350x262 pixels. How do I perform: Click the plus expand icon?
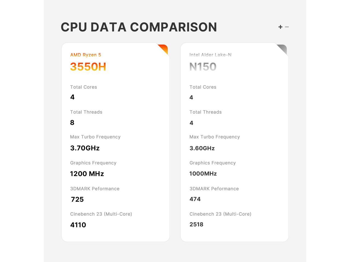pyautogui.click(x=280, y=27)
